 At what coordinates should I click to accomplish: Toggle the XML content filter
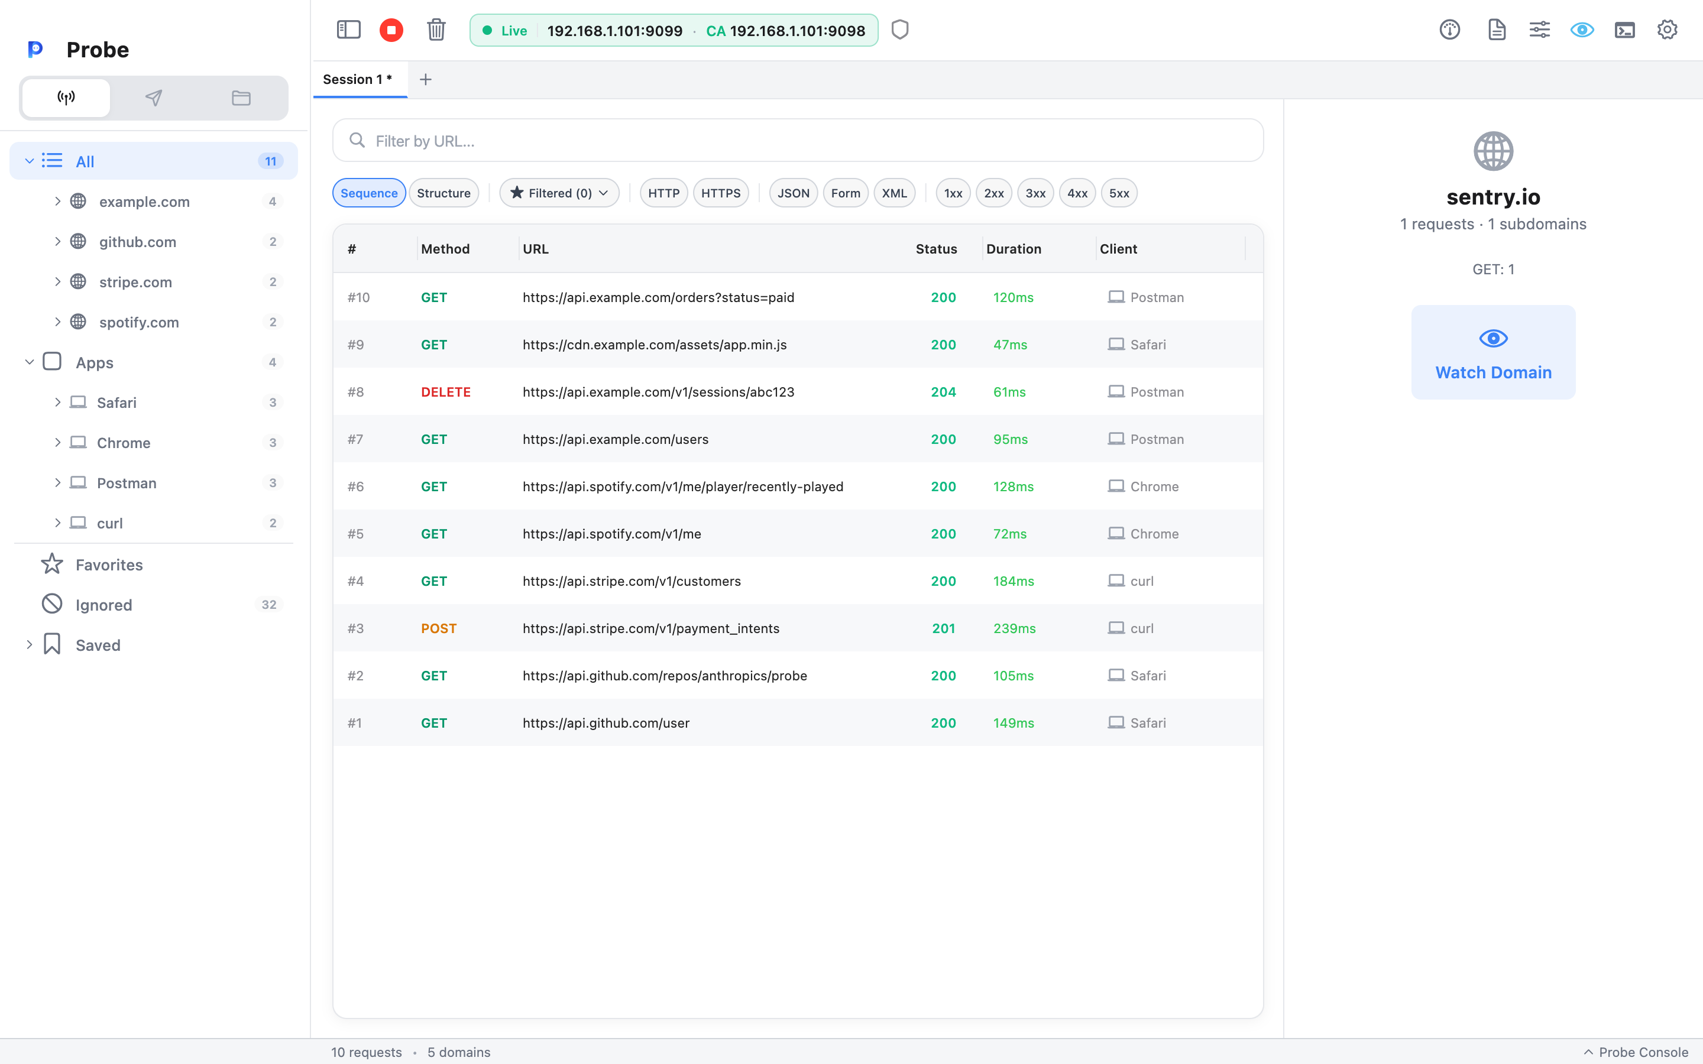[x=895, y=193]
